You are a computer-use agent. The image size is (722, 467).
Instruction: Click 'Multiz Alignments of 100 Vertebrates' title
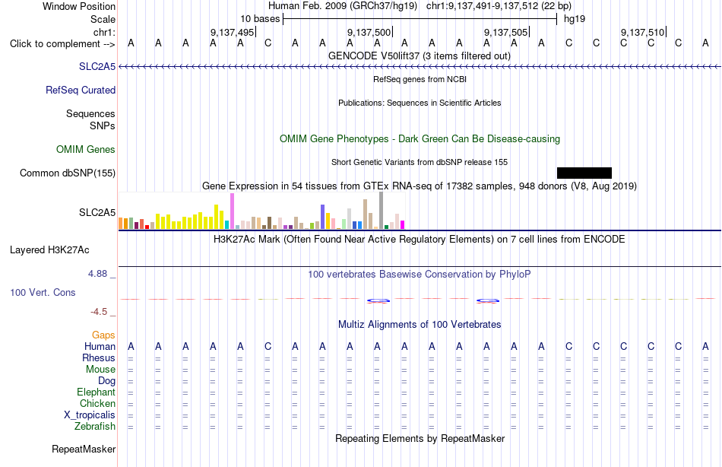point(420,325)
